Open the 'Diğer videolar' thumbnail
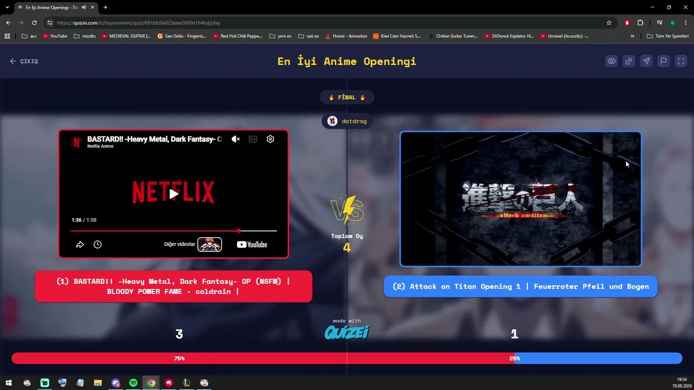This screenshot has height=390, width=694. click(209, 244)
